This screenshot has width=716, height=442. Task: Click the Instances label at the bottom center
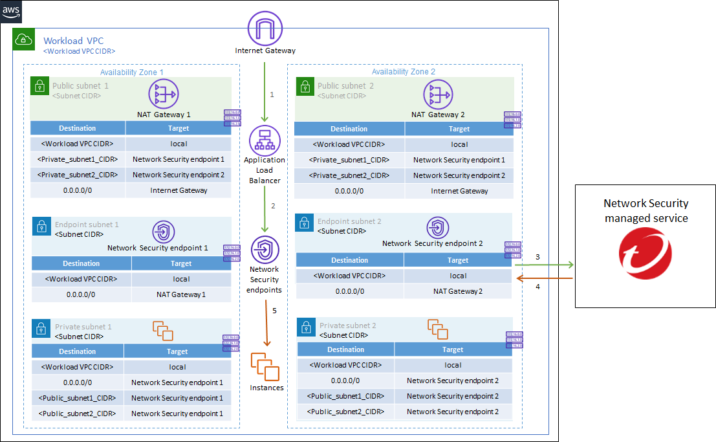(266, 388)
